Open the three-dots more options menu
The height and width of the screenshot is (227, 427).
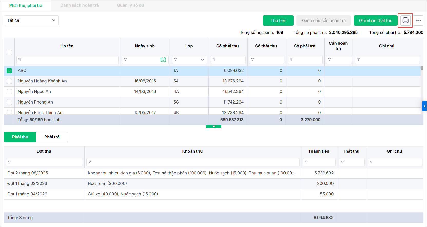[418, 20]
